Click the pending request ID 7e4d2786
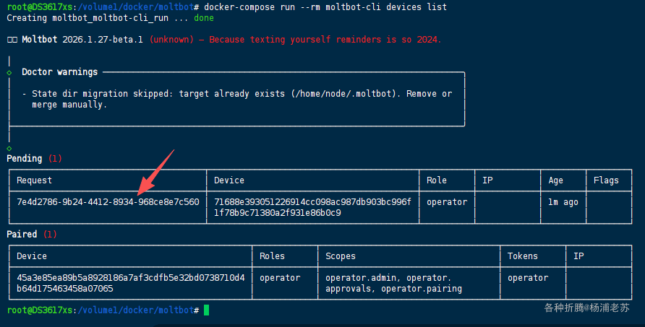This screenshot has width=645, height=327. tap(108, 202)
